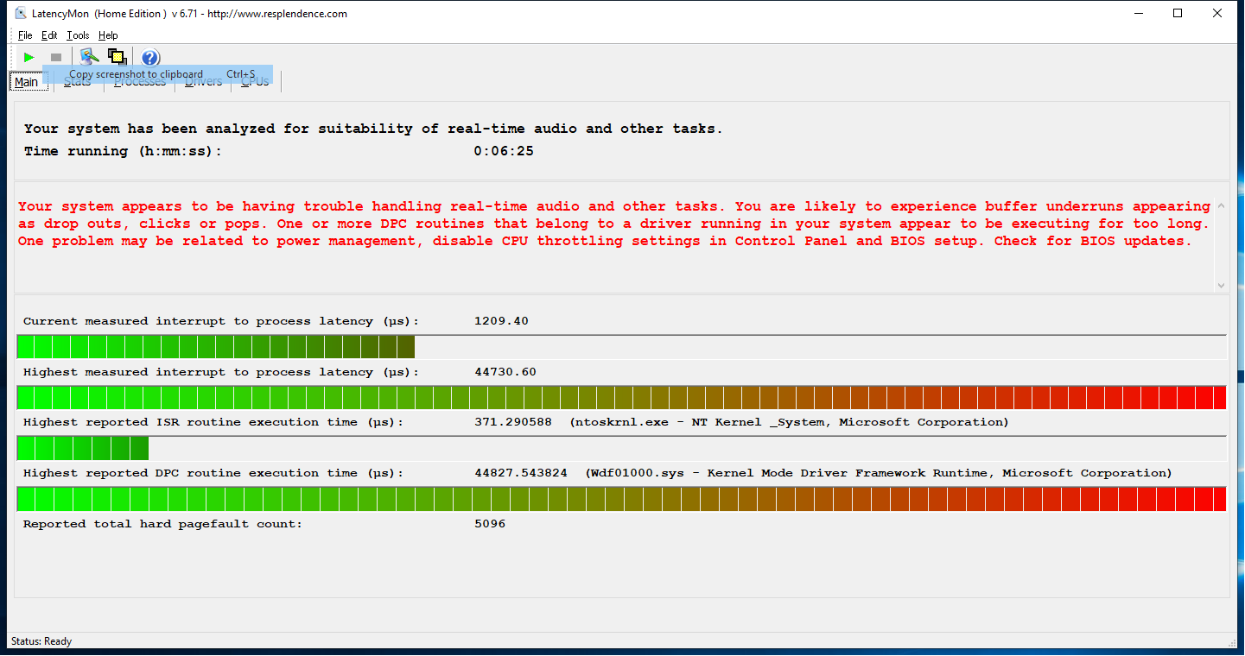Viewport: 1245px width, 656px height.
Task: Click the highest DPC execution time bar
Action: (x=621, y=499)
